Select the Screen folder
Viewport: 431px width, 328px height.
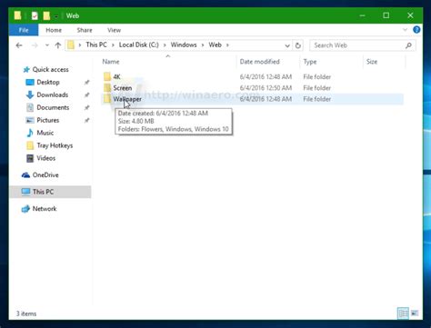pos(123,88)
